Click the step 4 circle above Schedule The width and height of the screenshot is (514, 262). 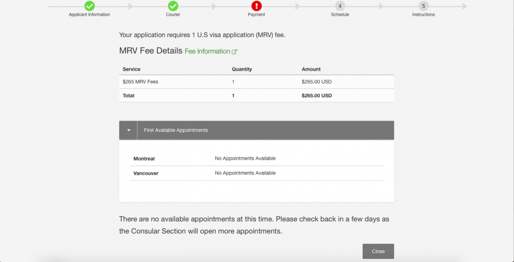point(340,6)
